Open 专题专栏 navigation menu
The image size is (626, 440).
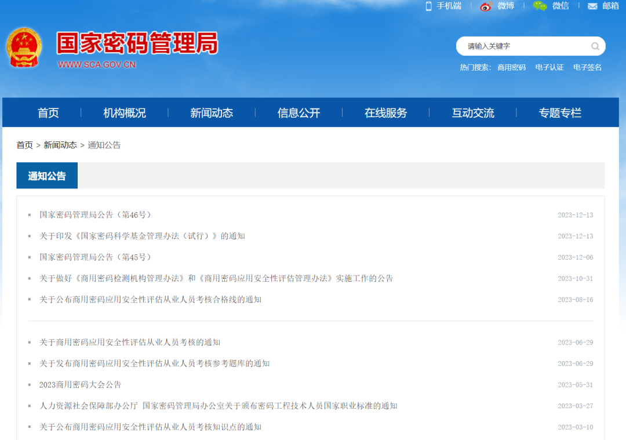click(x=560, y=113)
